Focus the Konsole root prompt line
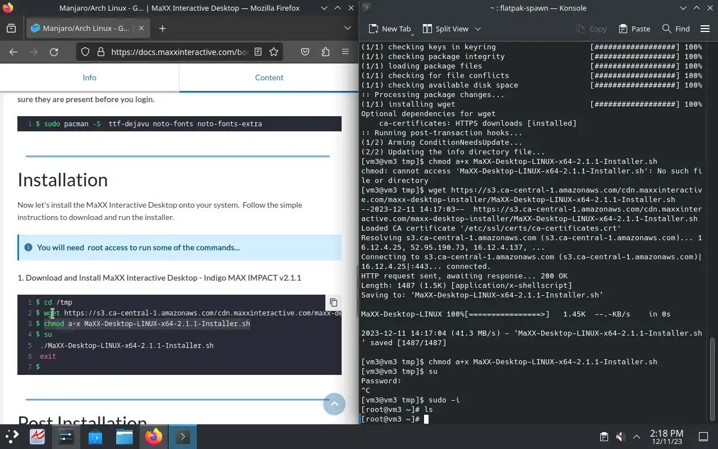The image size is (718, 449). pyautogui.click(x=395, y=419)
